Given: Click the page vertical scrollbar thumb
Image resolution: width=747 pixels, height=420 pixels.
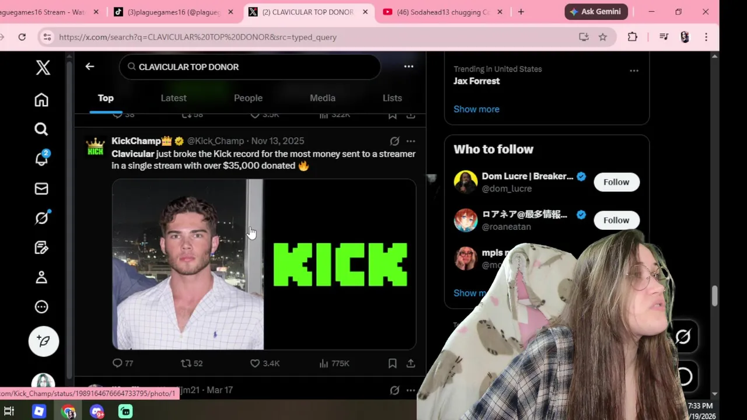Looking at the screenshot, I should coord(715,296).
